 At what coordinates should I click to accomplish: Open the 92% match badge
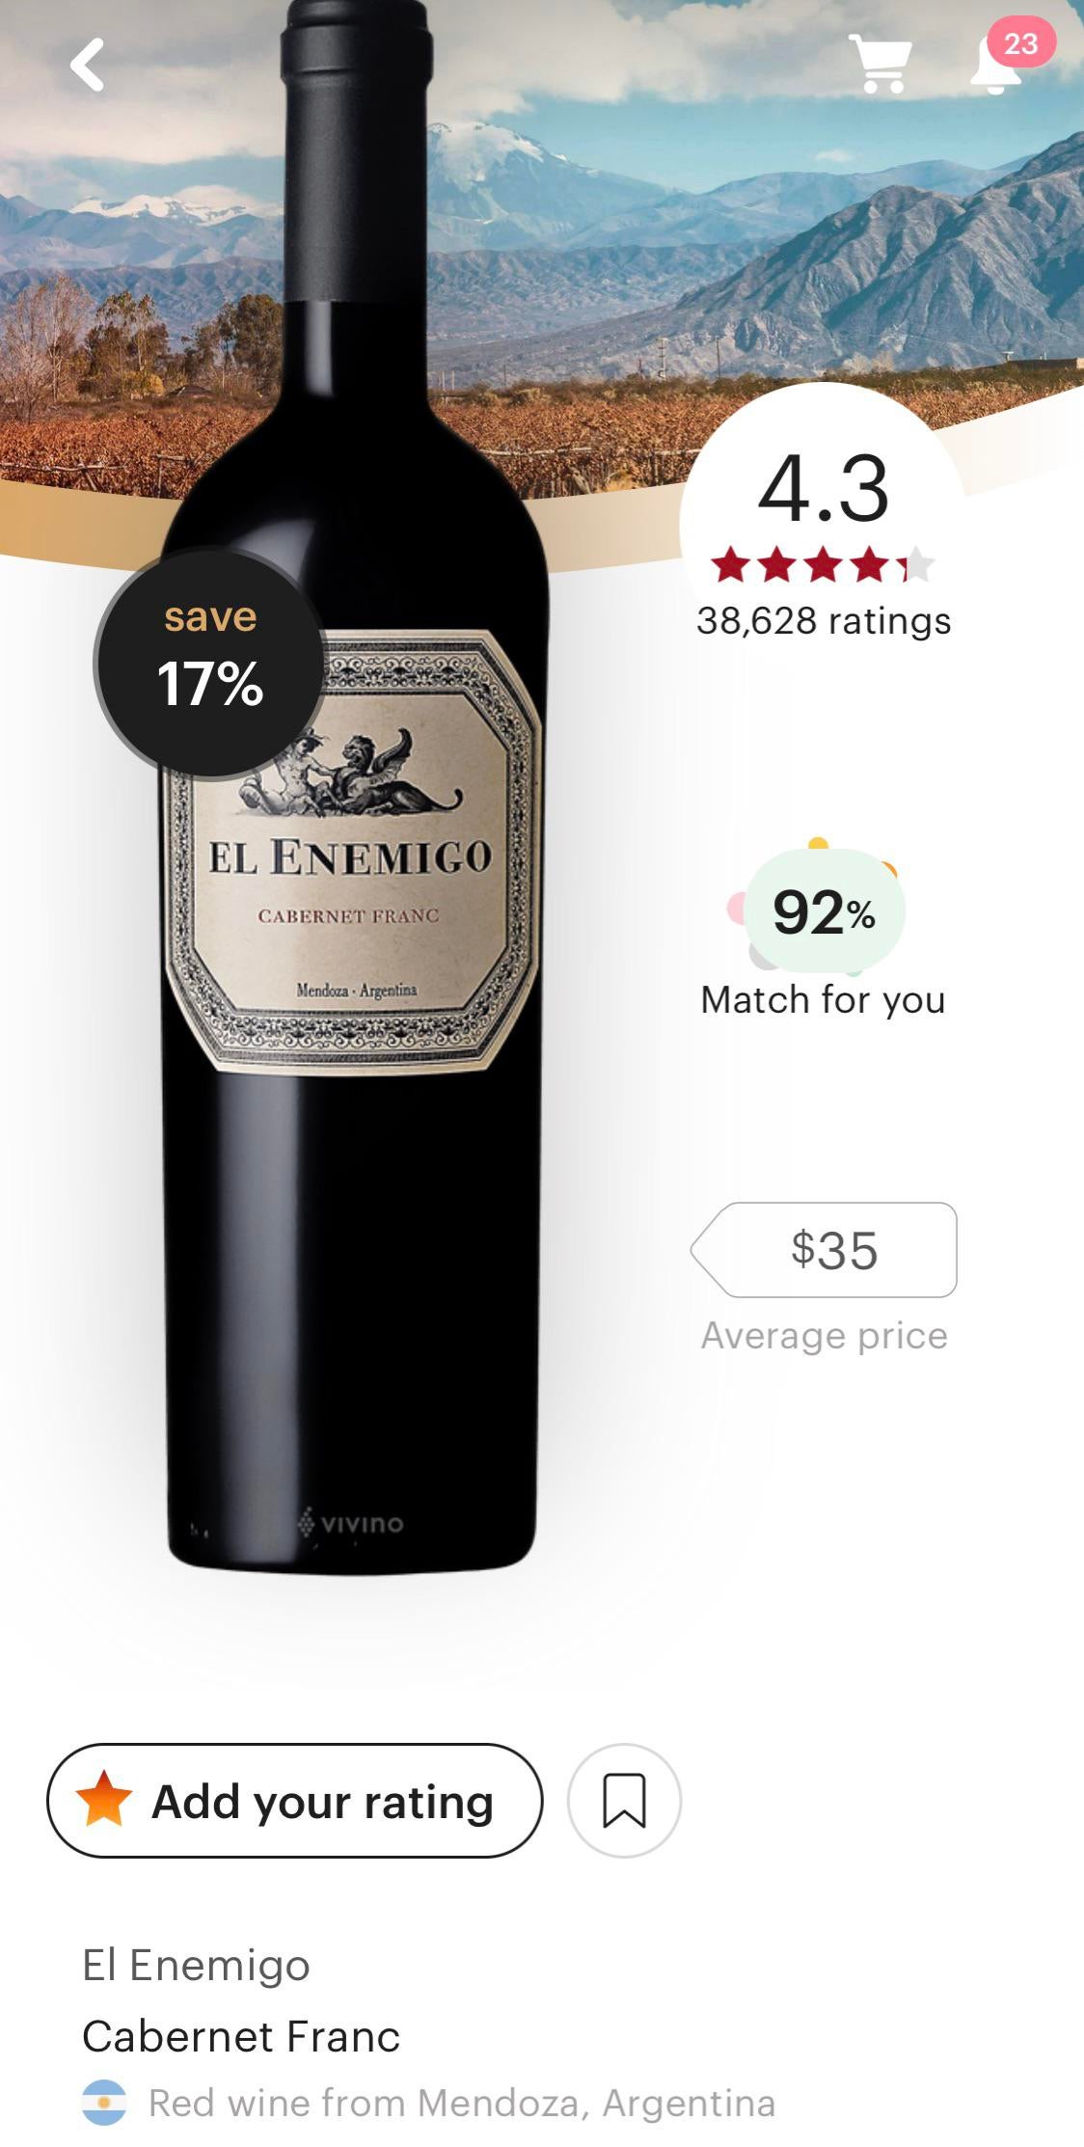(x=824, y=911)
